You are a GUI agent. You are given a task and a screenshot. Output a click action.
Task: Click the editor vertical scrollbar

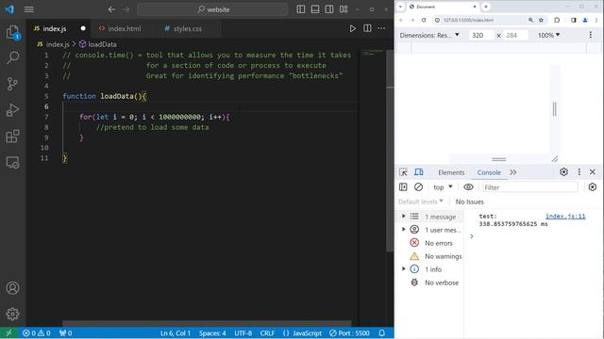pyautogui.click(x=390, y=150)
